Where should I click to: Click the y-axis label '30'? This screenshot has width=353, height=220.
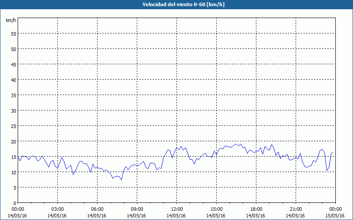[x=14, y=111]
